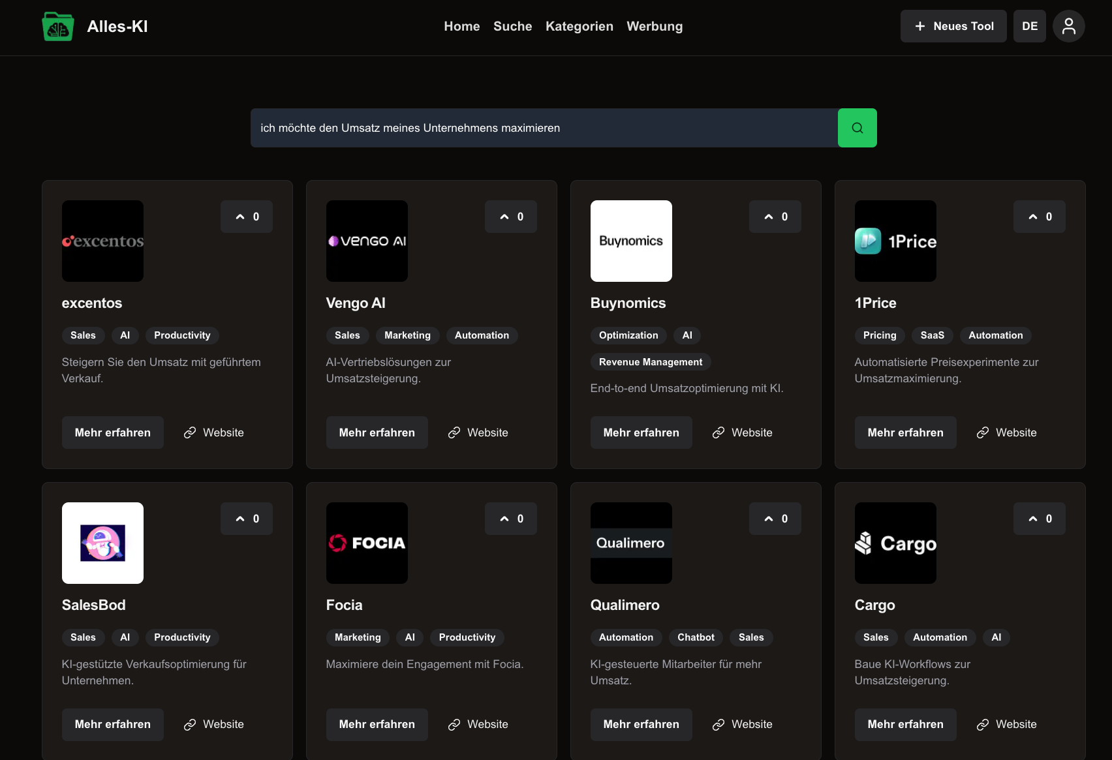1112x760 pixels.
Task: Click the Alles-KI brain folder logo
Action: tap(58, 27)
